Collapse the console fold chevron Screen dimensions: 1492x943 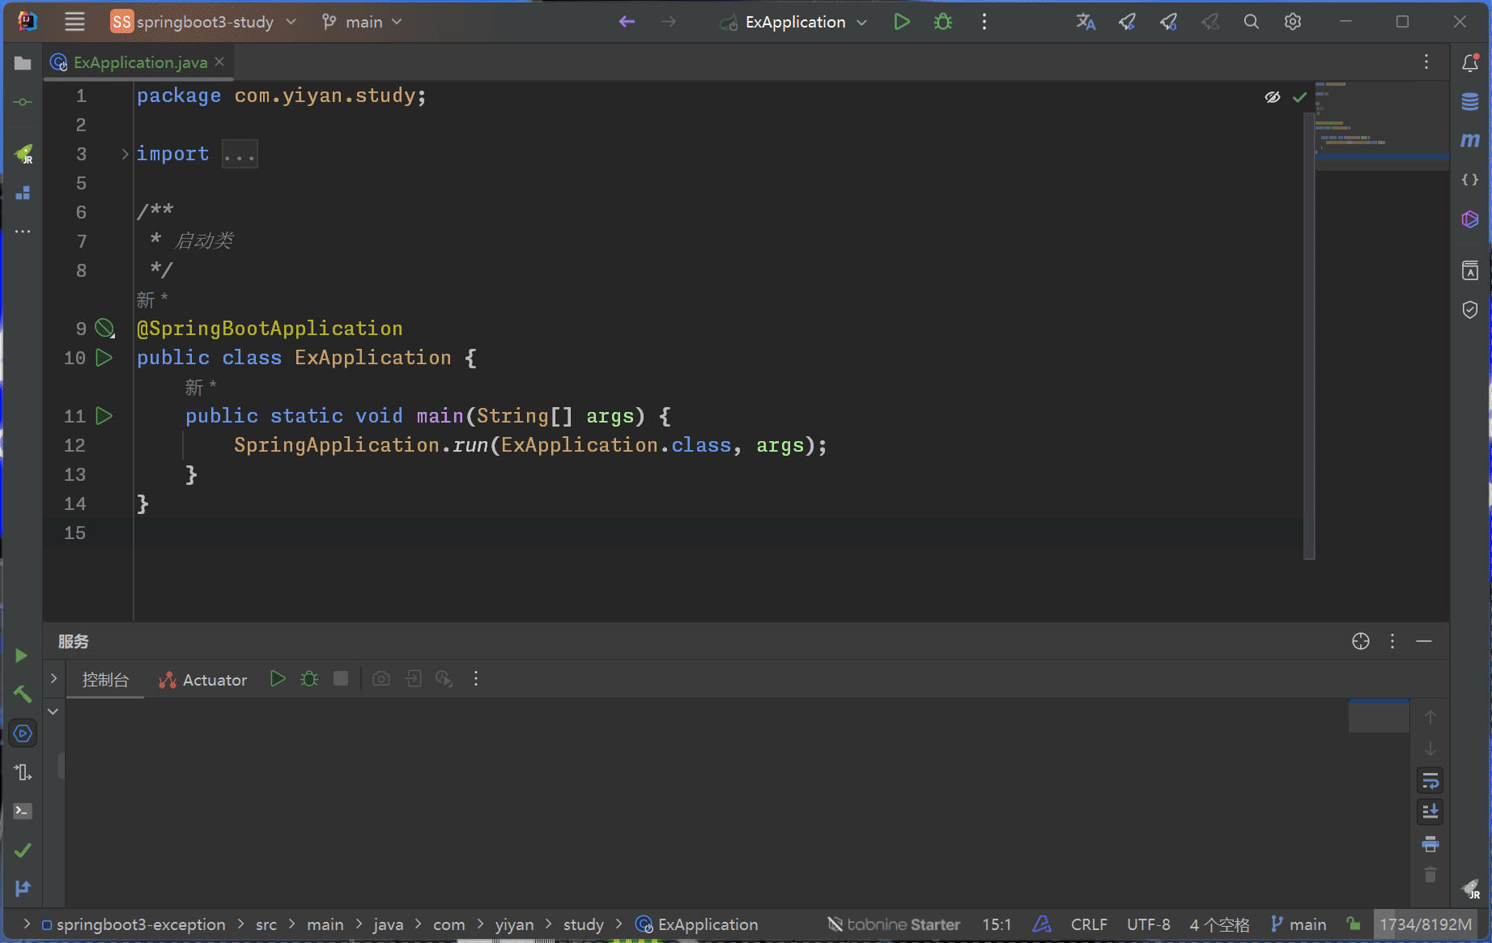[53, 711]
